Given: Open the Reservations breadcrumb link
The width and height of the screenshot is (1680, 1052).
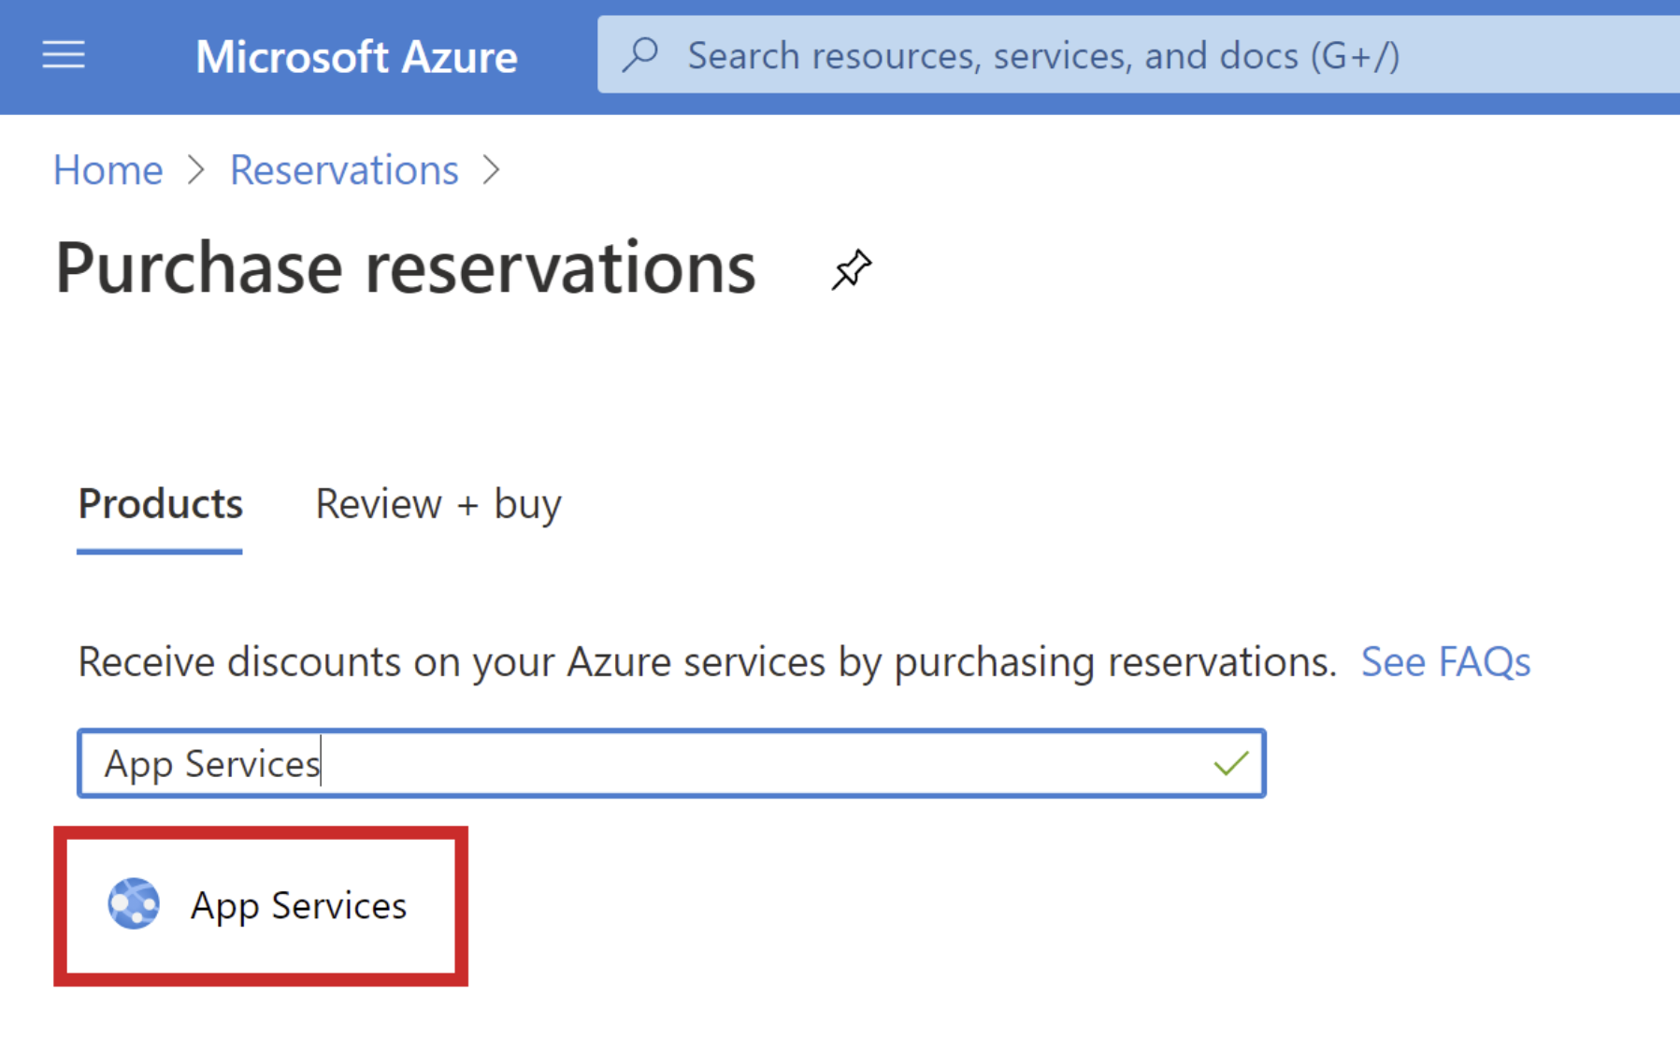Looking at the screenshot, I should pyautogui.click(x=344, y=170).
